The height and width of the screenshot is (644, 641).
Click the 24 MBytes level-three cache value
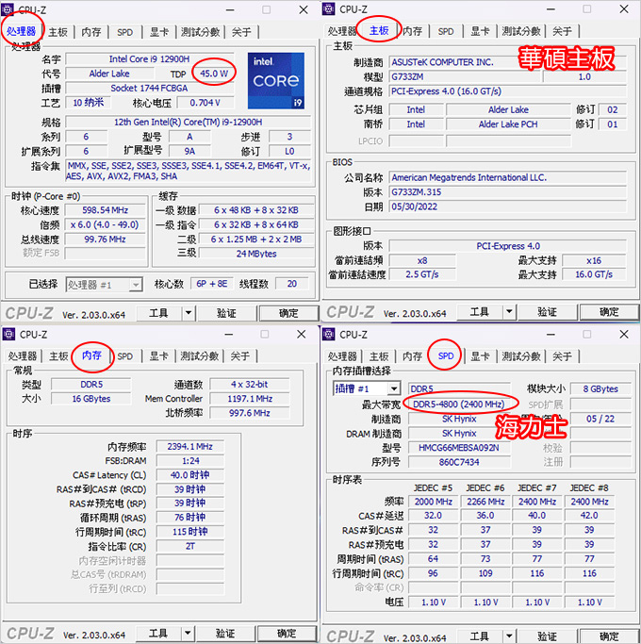(256, 254)
